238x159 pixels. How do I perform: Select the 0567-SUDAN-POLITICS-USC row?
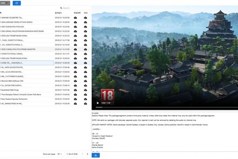pyautogui.click(x=45, y=27)
